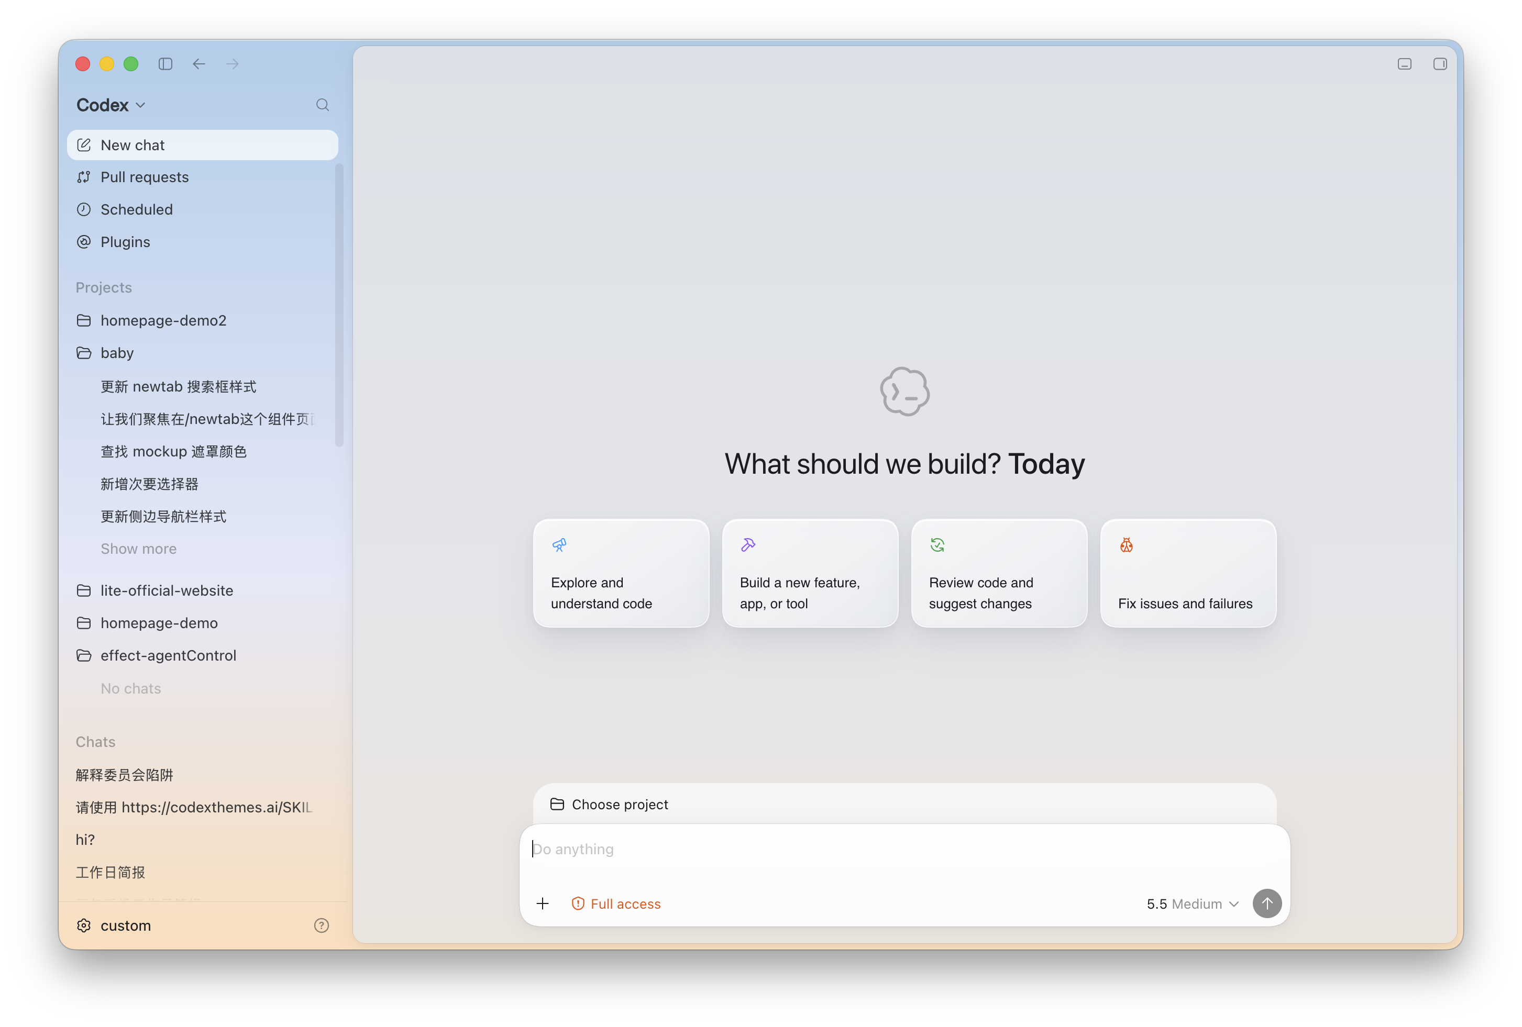Image resolution: width=1522 pixels, height=1027 pixels.
Task: Click the settings gear icon
Action: [84, 925]
